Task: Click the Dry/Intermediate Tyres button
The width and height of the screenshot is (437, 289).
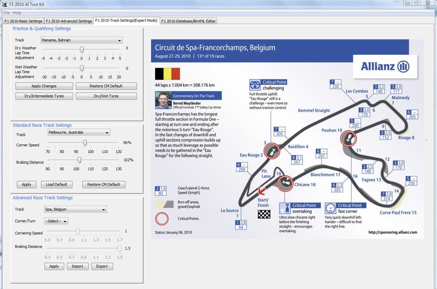Action: [x=44, y=96]
